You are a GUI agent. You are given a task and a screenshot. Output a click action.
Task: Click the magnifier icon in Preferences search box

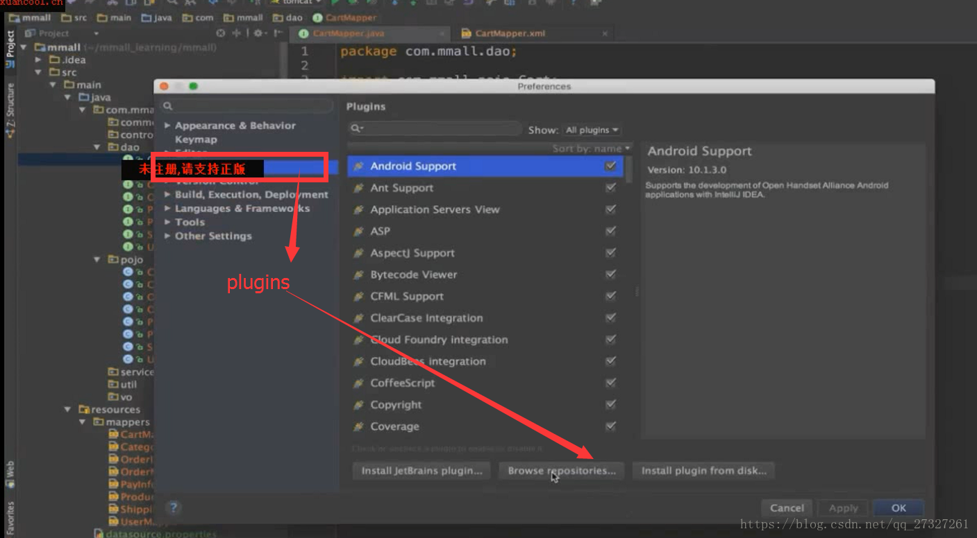point(167,106)
